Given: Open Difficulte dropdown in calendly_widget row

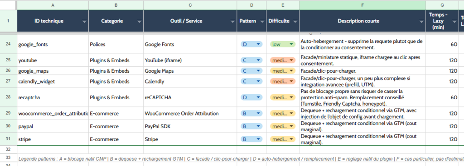Looking at the screenshot, I should [283, 81].
